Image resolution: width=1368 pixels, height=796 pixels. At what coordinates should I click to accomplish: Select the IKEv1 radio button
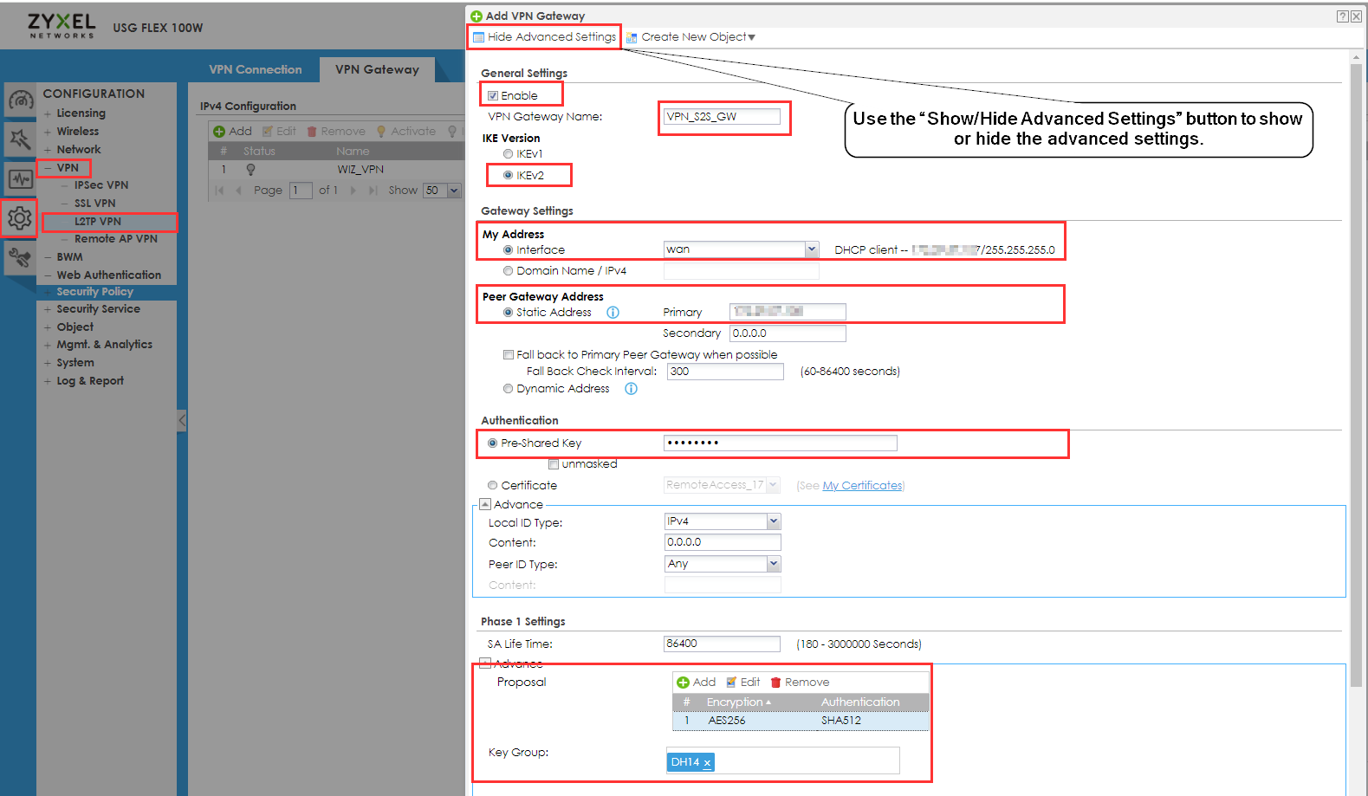[x=508, y=154]
